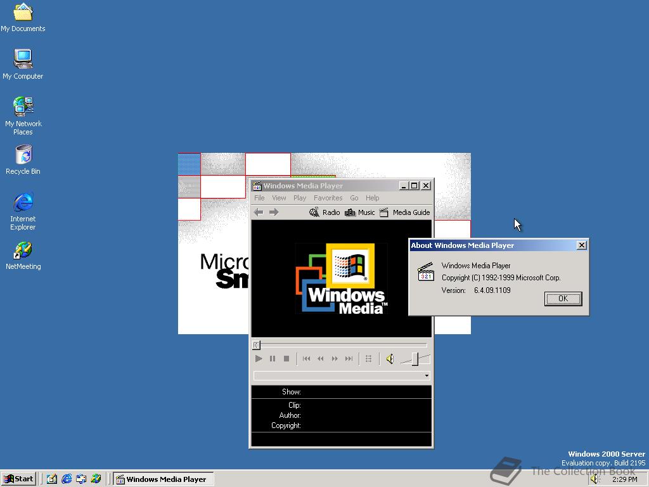
Task: Click the Pause button
Action: pyautogui.click(x=273, y=359)
